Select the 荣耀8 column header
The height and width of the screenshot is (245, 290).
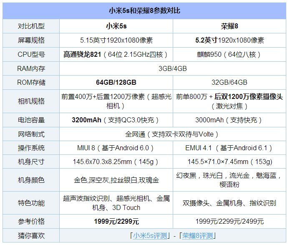pos(229,26)
